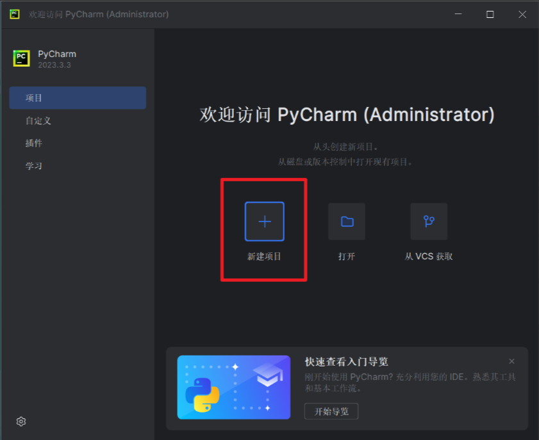
Task: Switch to the 项目 section
Action: point(35,97)
